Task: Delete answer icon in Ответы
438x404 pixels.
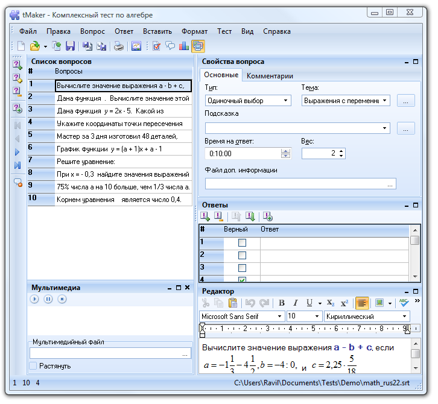Action: [218, 216]
